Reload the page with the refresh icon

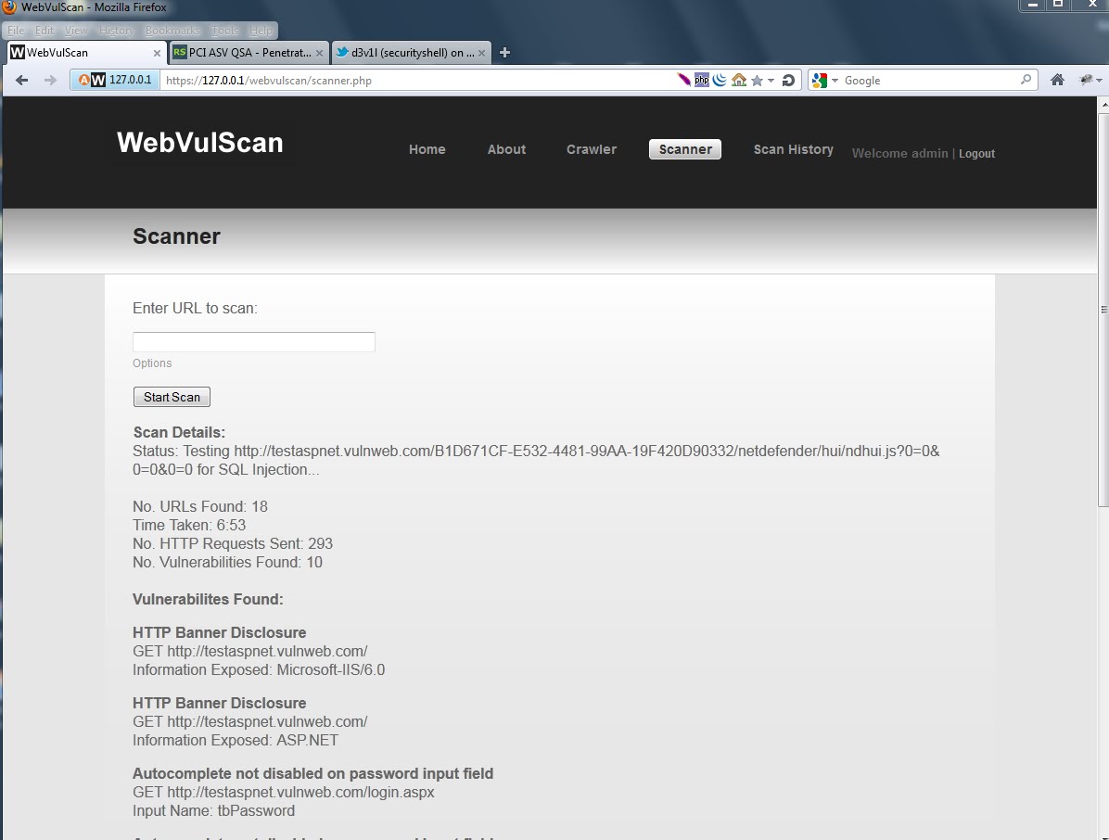point(788,81)
